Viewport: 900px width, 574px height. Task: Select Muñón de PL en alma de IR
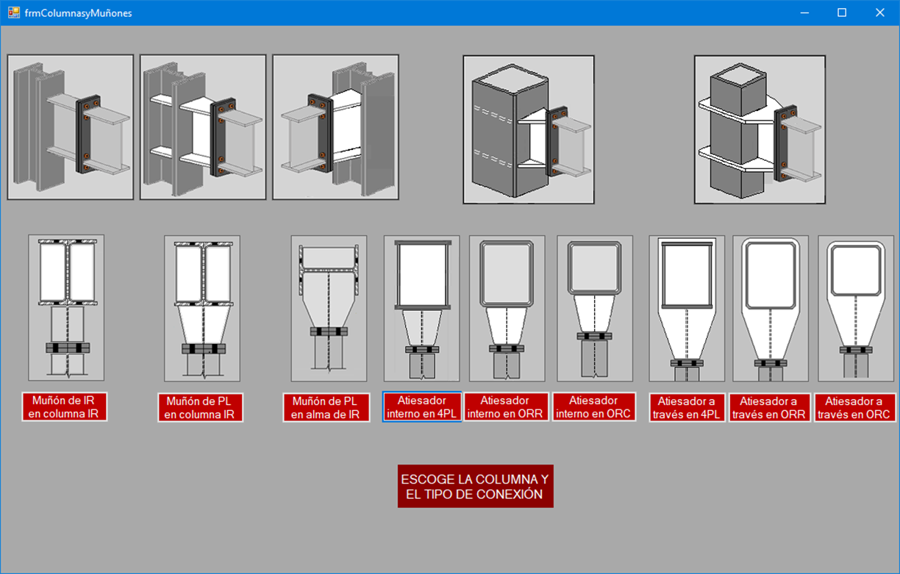click(x=326, y=408)
